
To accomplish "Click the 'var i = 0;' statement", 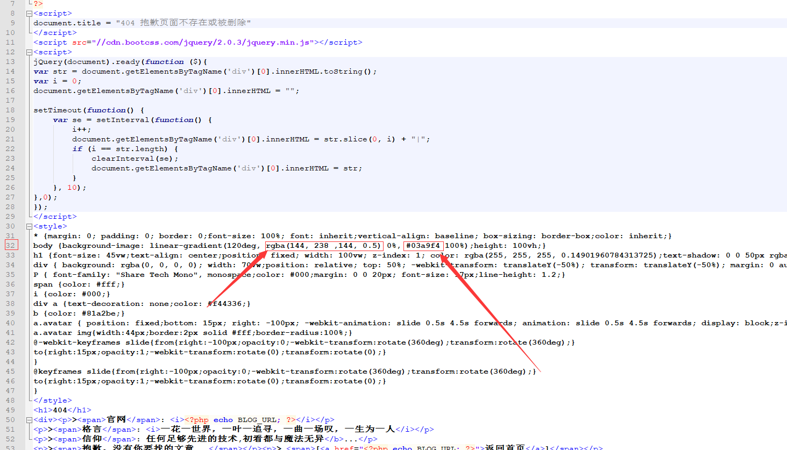I will click(58, 81).
